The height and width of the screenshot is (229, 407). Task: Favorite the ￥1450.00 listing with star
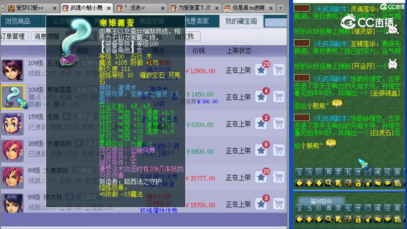click(x=261, y=97)
